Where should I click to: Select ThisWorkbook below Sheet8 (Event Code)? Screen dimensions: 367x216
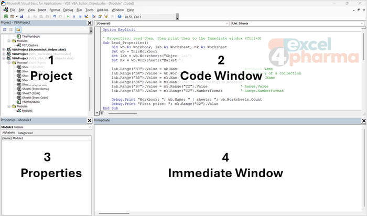point(31,102)
